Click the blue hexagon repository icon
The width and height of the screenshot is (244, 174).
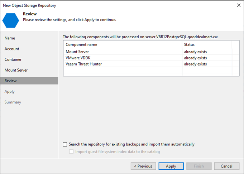point(11,20)
